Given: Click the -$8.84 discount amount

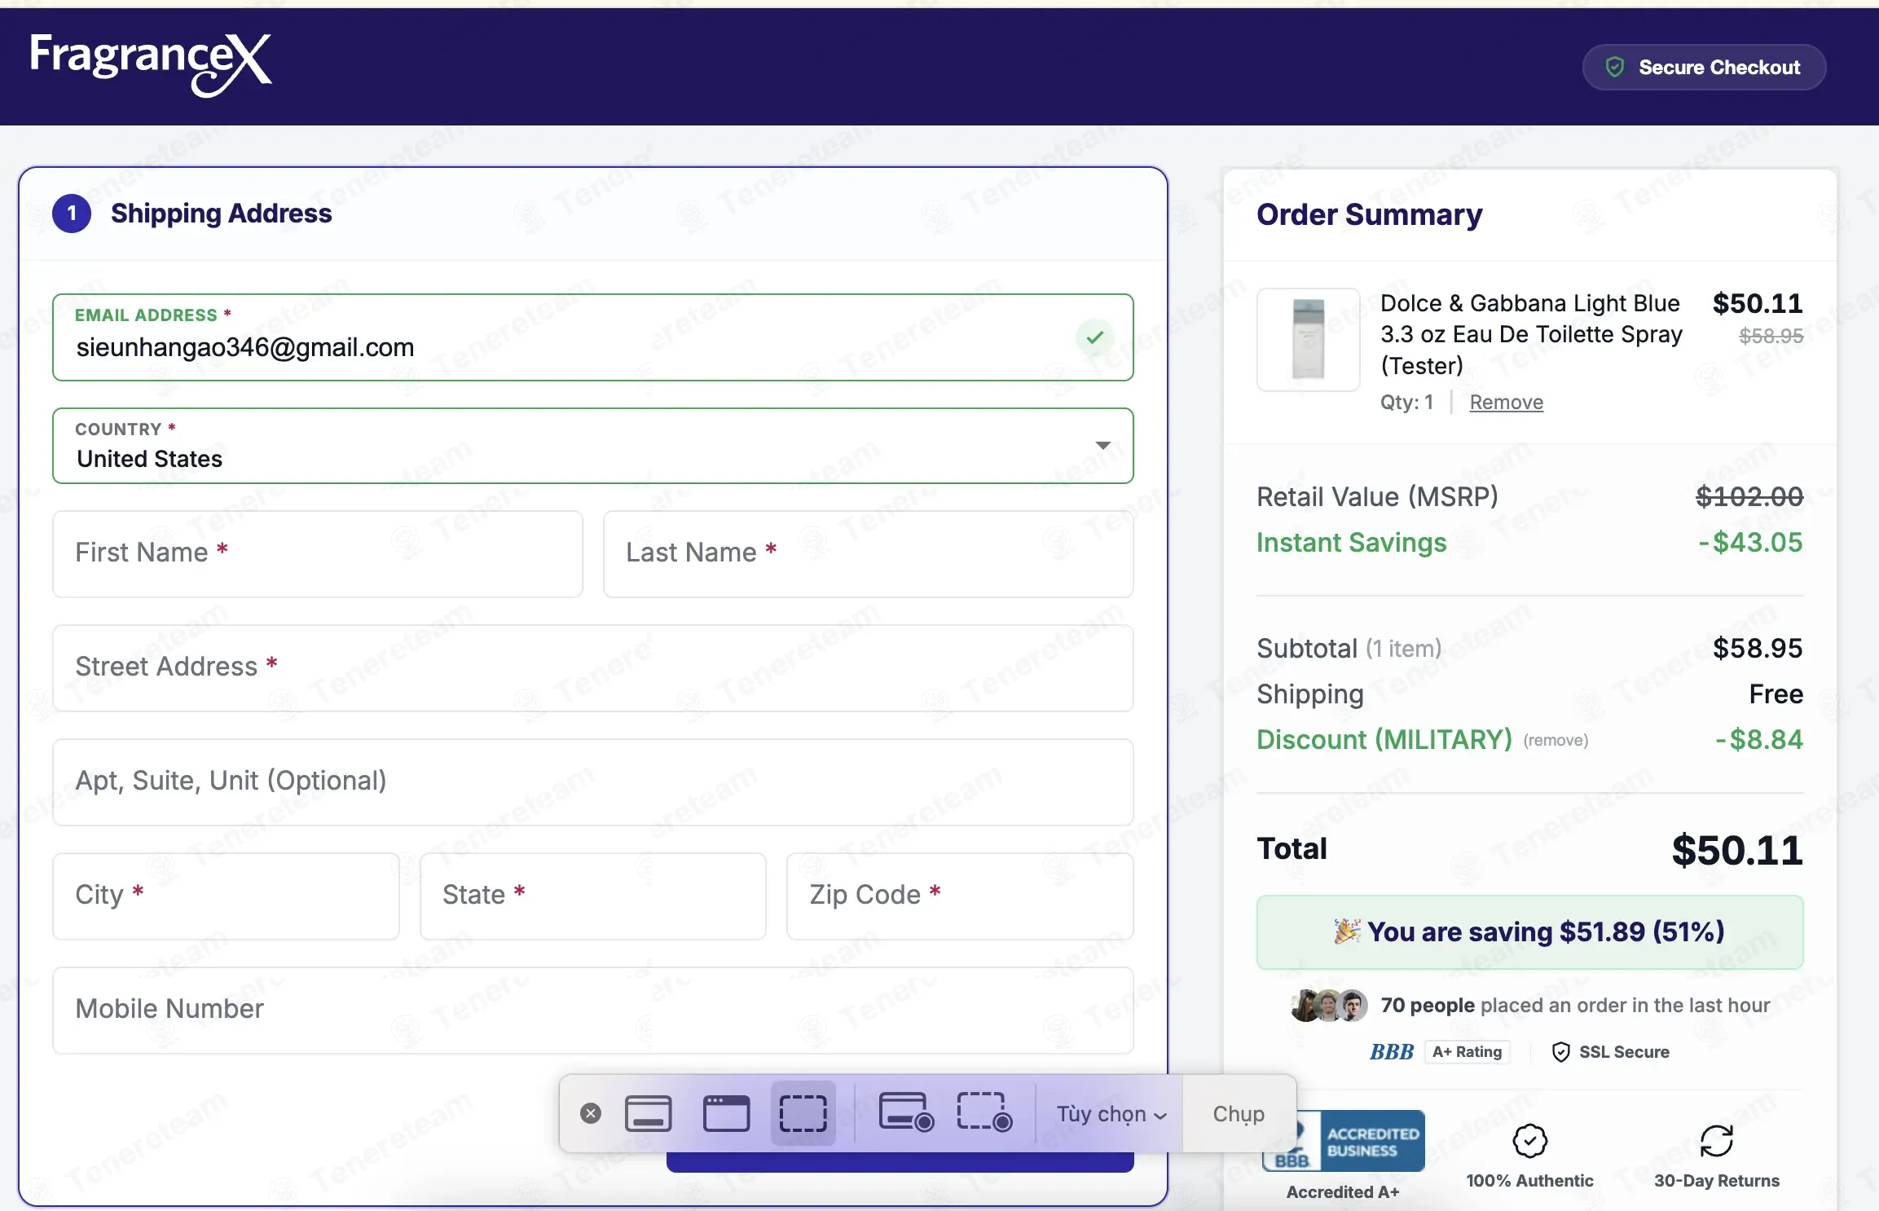Looking at the screenshot, I should click(1759, 739).
